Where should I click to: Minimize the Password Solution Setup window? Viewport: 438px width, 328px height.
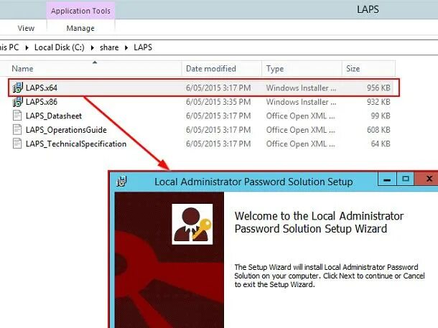pyautogui.click(x=387, y=179)
